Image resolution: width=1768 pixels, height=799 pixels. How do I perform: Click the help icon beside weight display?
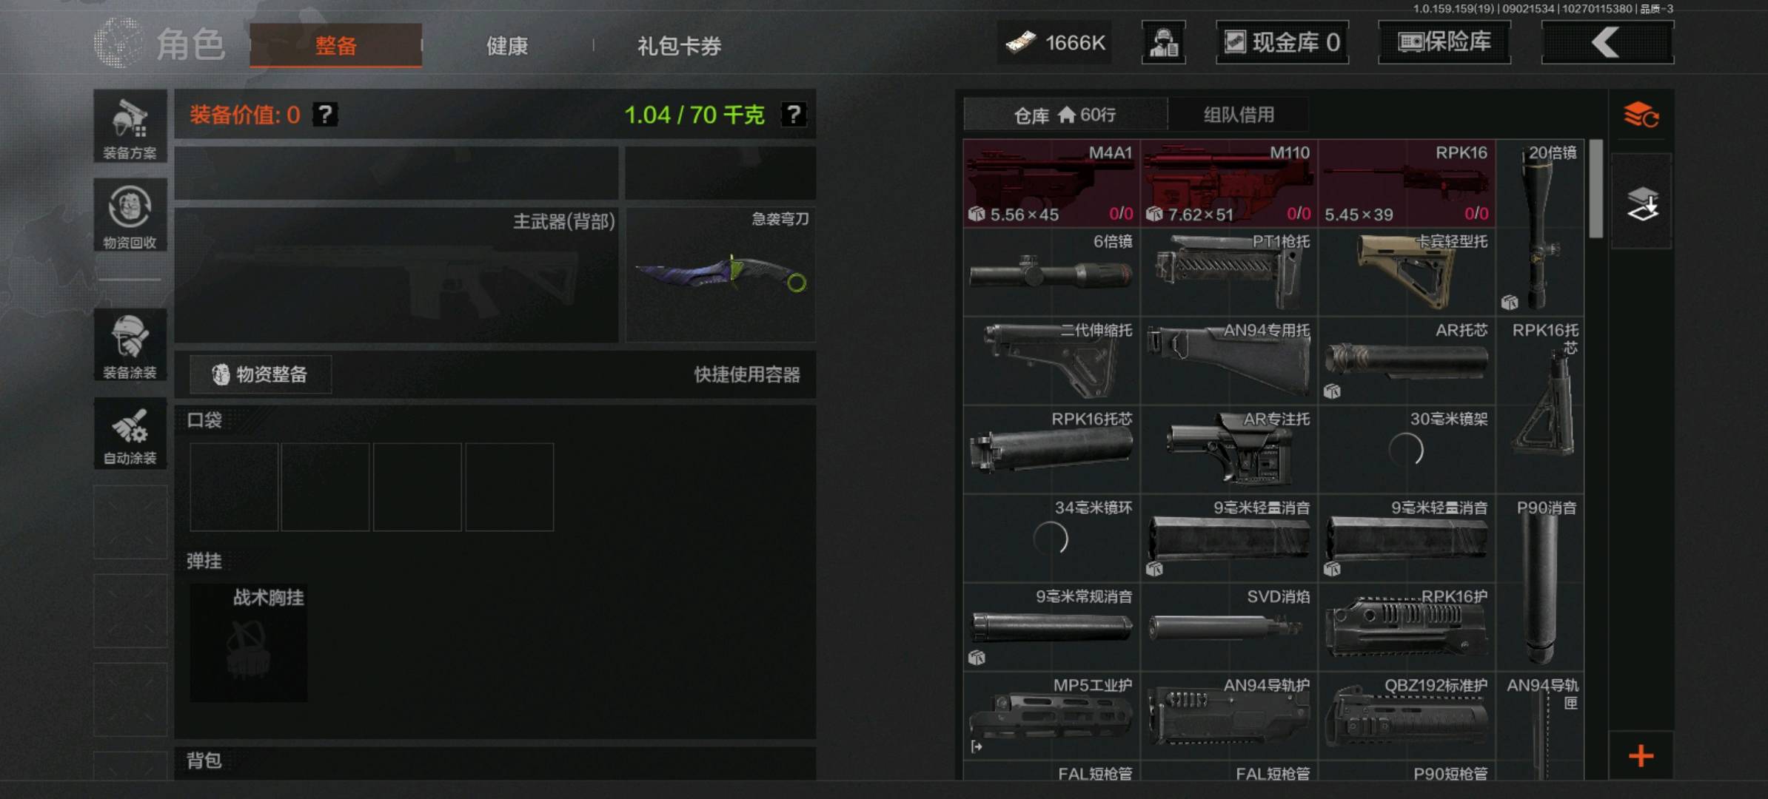tap(793, 115)
